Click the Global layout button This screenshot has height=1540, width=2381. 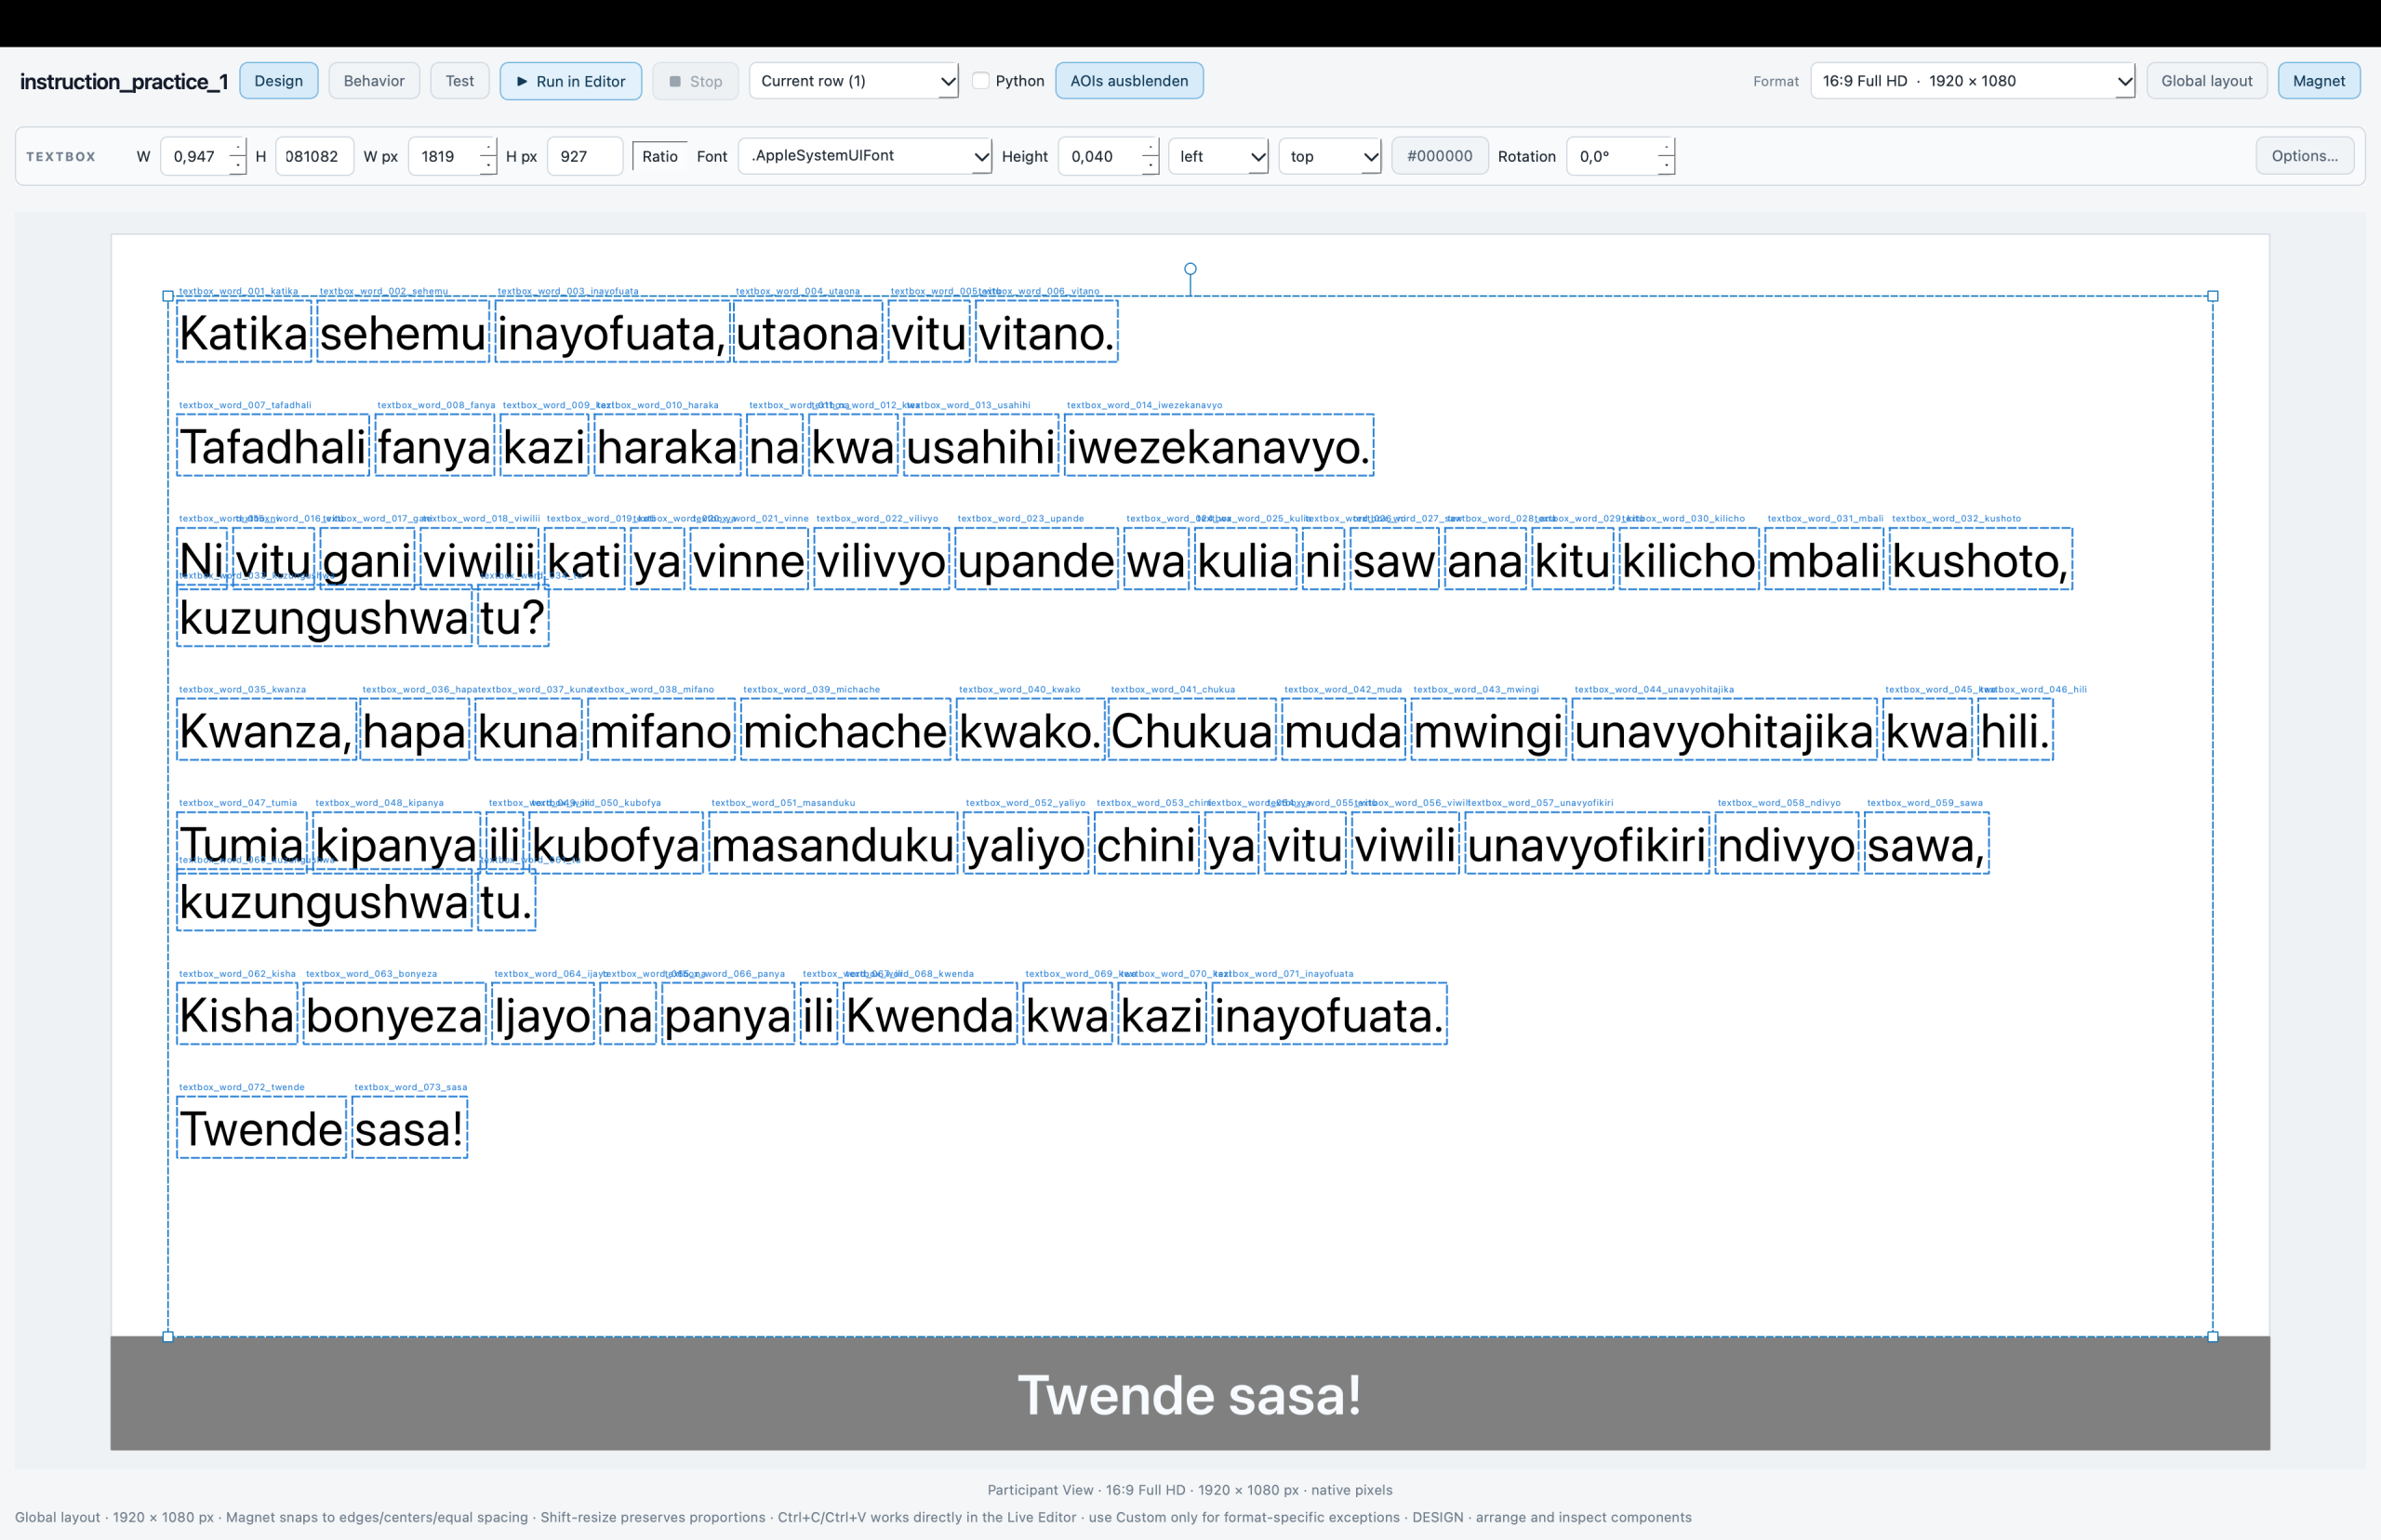pyautogui.click(x=2206, y=81)
